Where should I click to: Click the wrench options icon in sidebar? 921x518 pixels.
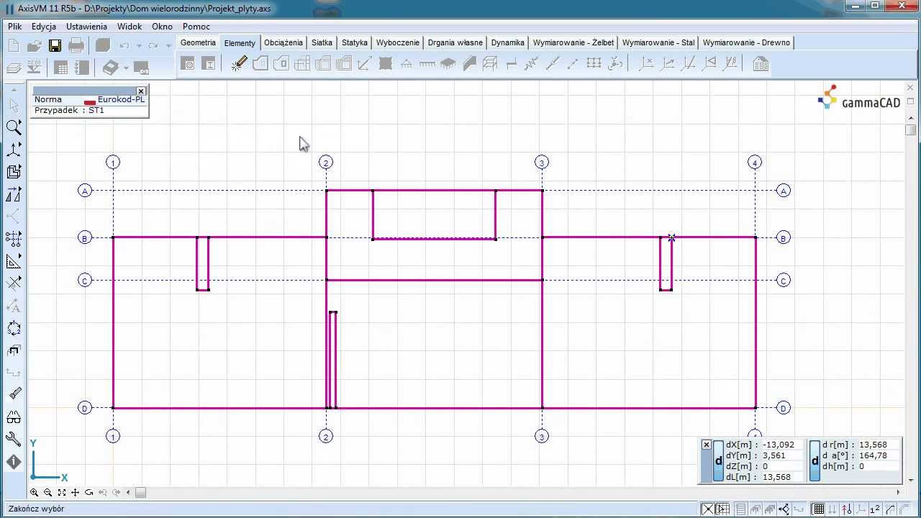[x=14, y=439]
